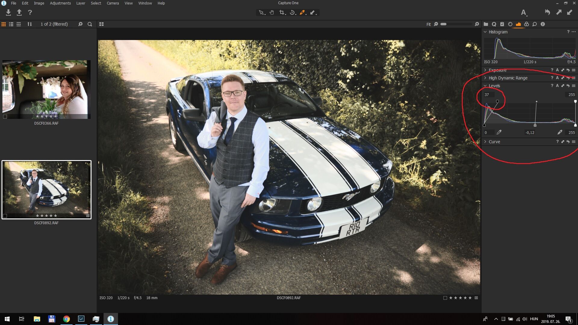Click the Fit zoom label
Image resolution: width=578 pixels, height=325 pixels.
tap(428, 24)
